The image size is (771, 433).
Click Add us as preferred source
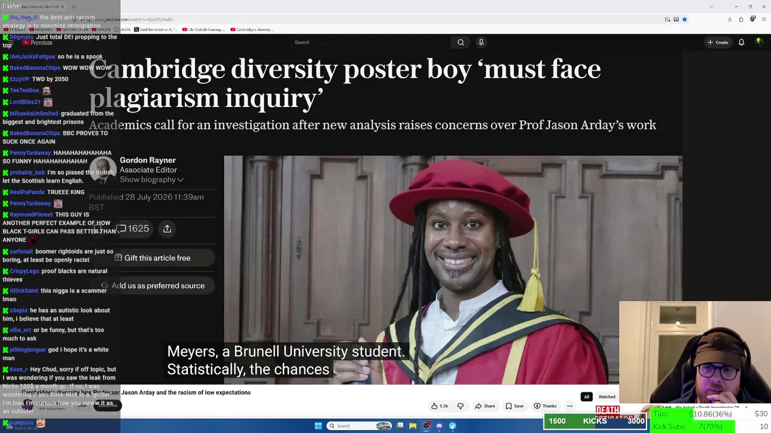(153, 286)
